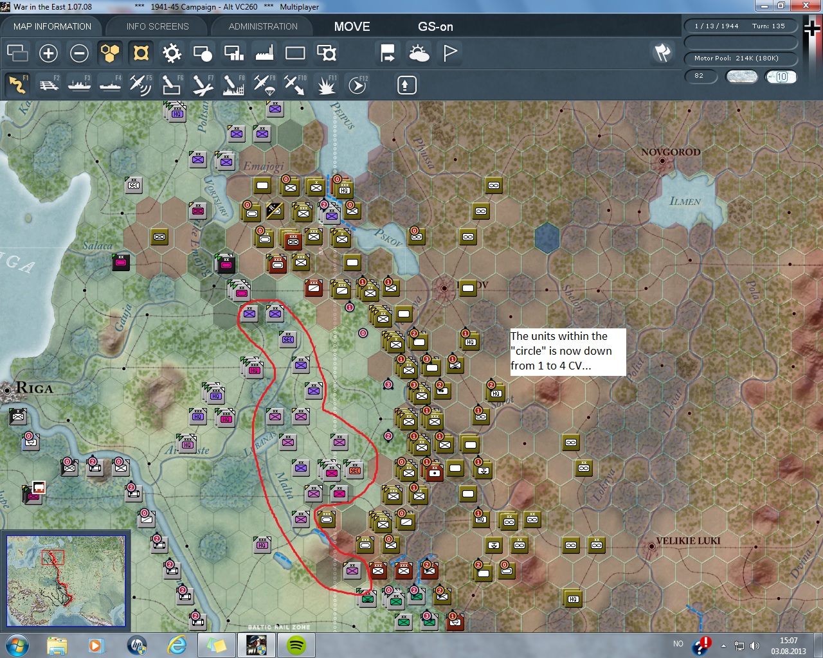Select the Rail movement F2 icon
823x658 pixels.
tap(49, 85)
